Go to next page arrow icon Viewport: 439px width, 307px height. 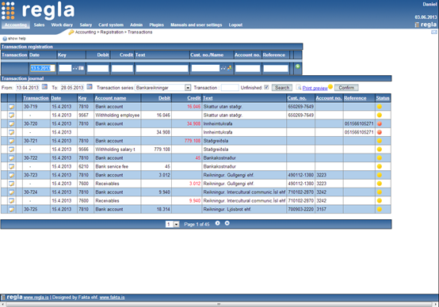point(218,223)
